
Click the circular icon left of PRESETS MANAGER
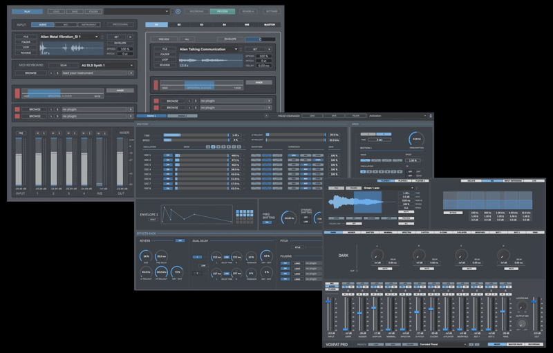(x=266, y=116)
